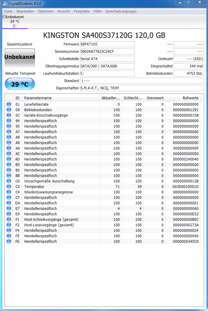Click the Schnittstelle field Serial ATA
Viewport: 208px width, 311px height.
coord(107,59)
